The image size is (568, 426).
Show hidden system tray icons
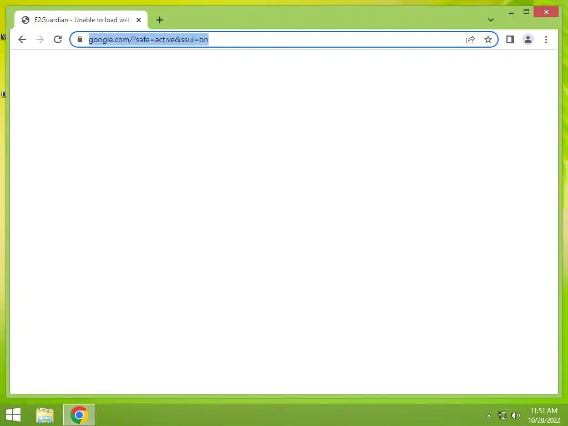(489, 415)
